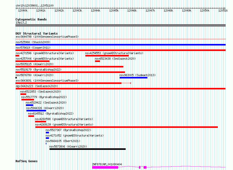Click the 12048k ruler position label

tap(168, 10)
